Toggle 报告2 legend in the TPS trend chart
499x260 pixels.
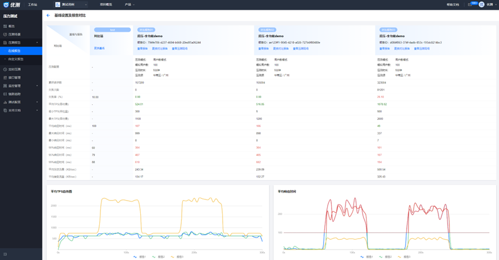point(159,257)
